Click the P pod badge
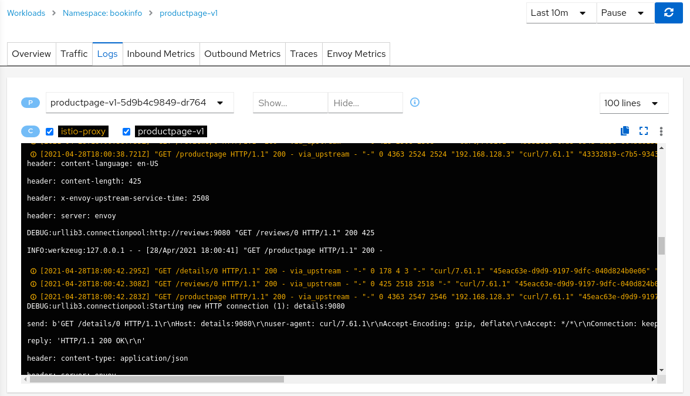690x396 pixels. pos(31,103)
